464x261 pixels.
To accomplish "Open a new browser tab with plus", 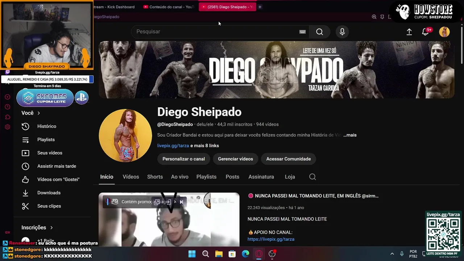I will (x=260, y=7).
